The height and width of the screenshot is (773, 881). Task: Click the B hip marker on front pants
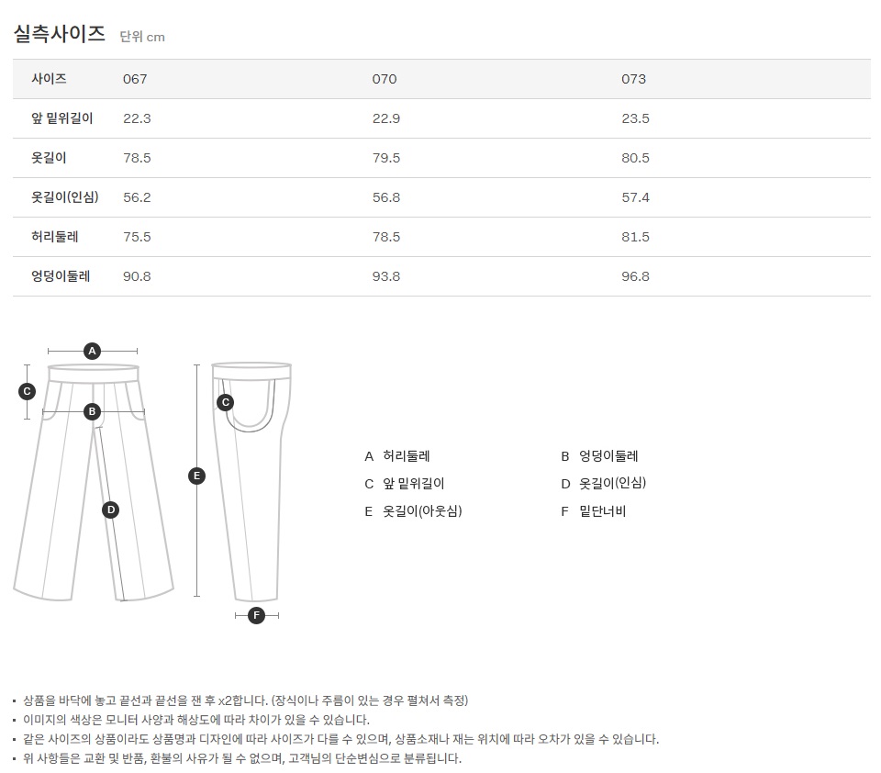click(92, 411)
